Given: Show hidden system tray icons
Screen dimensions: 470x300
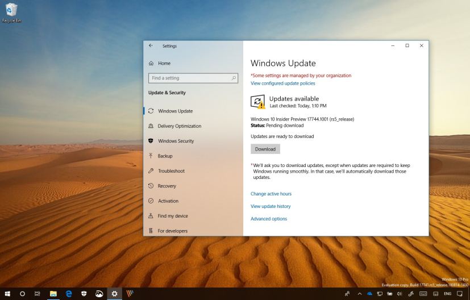Looking at the screenshot, I should [359, 294].
